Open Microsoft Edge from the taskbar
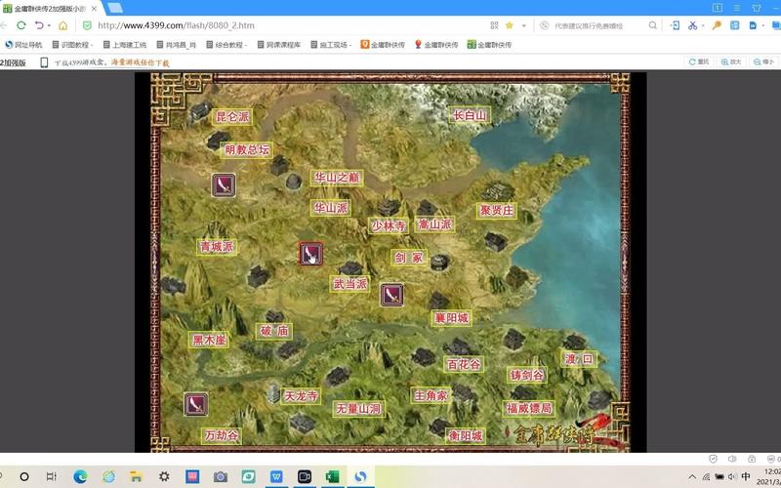 pyautogui.click(x=80, y=476)
